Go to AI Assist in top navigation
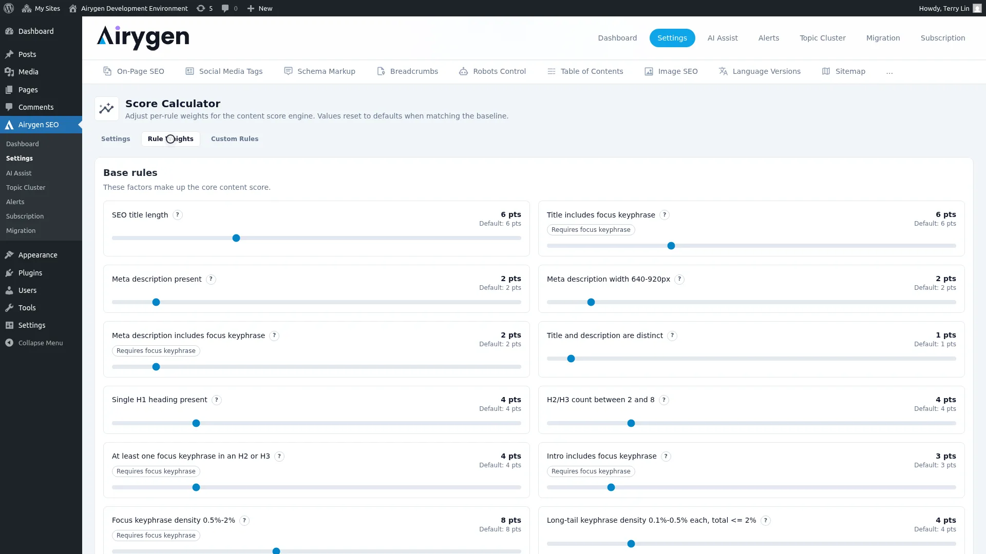The image size is (986, 554). tap(723, 38)
